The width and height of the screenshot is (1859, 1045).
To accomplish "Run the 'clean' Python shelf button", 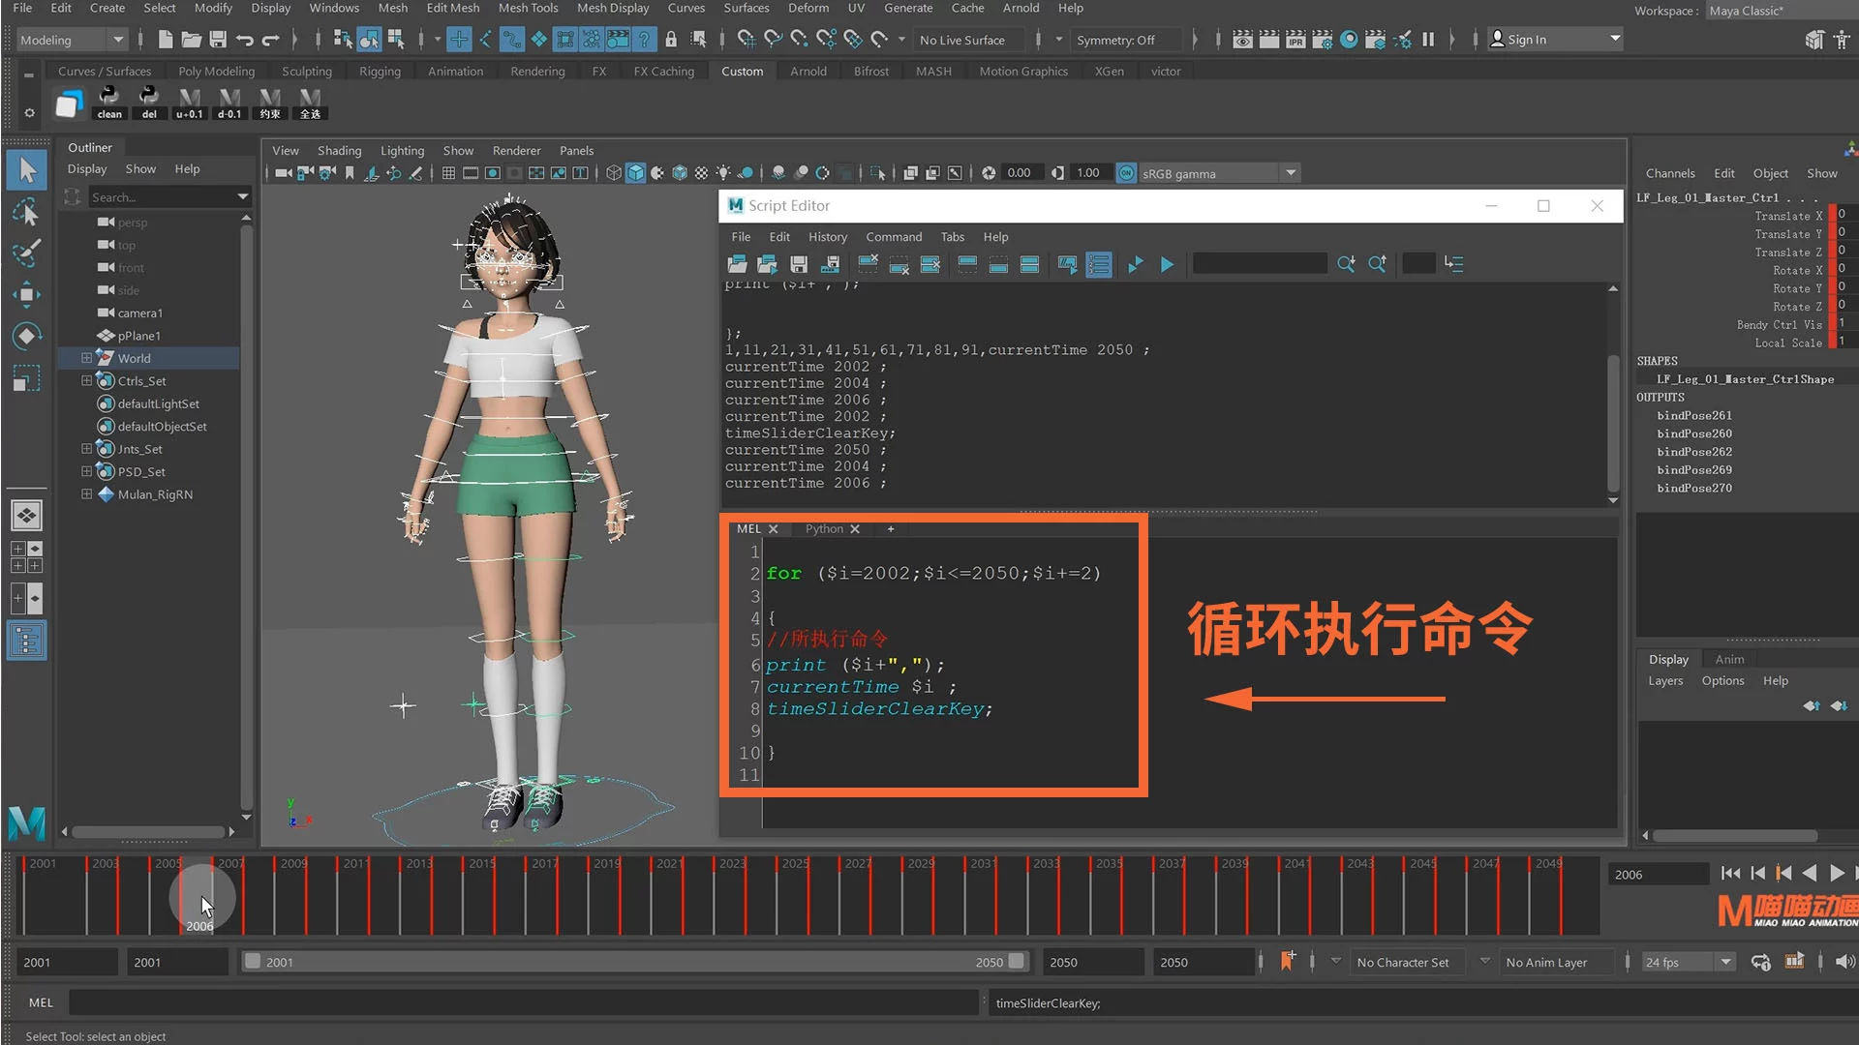I will point(109,103).
